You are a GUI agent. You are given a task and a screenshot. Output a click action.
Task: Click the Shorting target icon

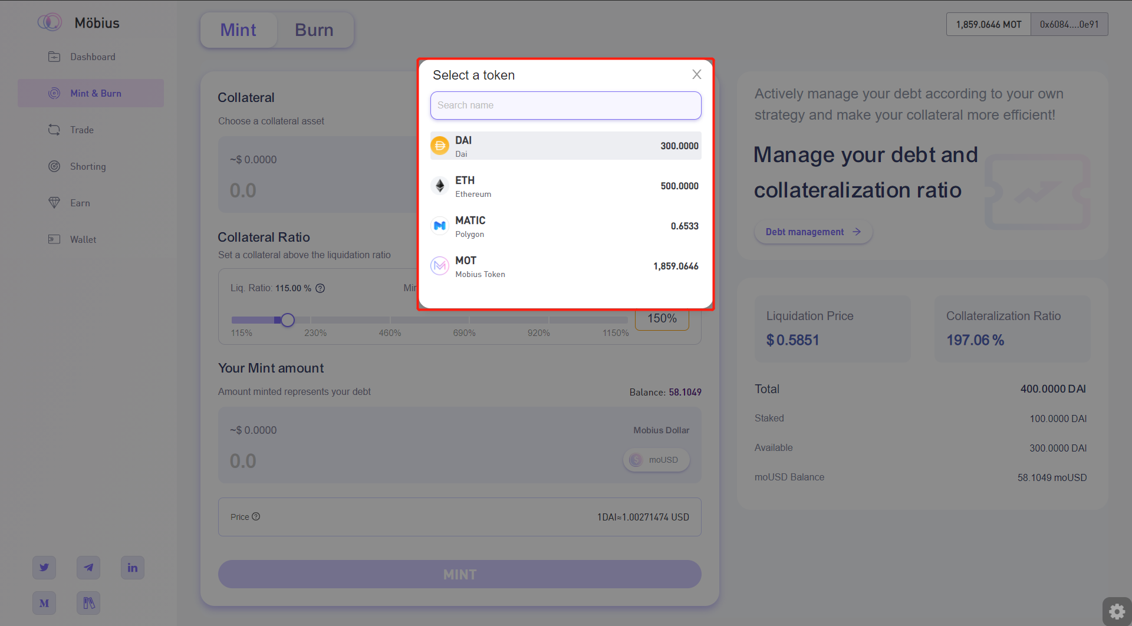pos(54,166)
